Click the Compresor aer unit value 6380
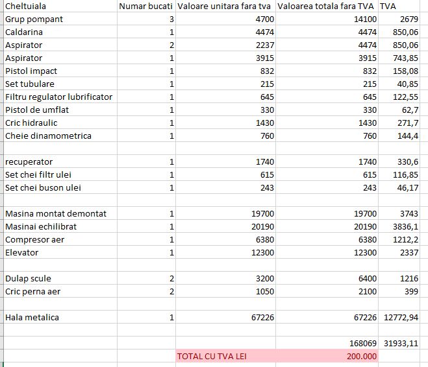This screenshot has width=428, height=367. click(225, 239)
